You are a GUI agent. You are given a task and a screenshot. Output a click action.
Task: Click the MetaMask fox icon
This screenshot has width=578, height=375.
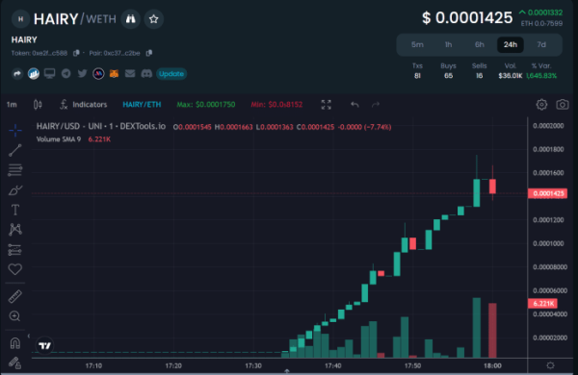click(x=114, y=74)
